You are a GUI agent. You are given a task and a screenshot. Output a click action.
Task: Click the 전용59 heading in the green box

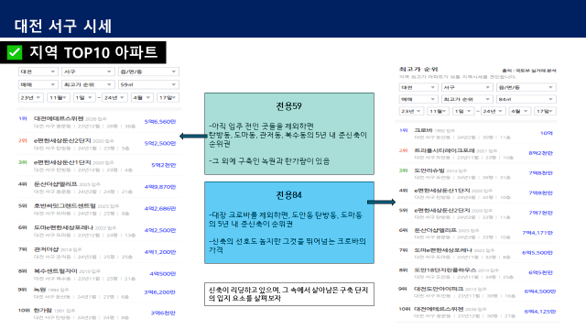coord(289,106)
